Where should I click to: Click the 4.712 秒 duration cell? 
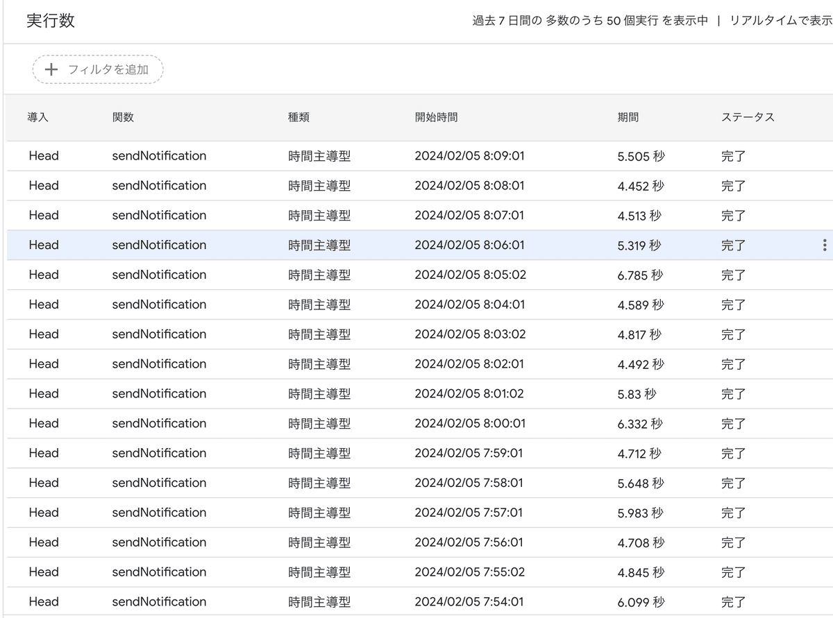pyautogui.click(x=639, y=454)
